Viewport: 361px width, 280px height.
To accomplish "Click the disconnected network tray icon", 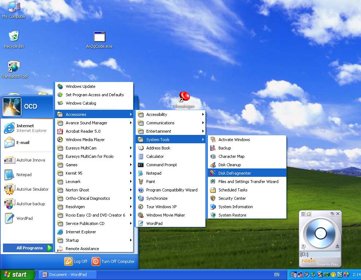I will coord(300,275).
